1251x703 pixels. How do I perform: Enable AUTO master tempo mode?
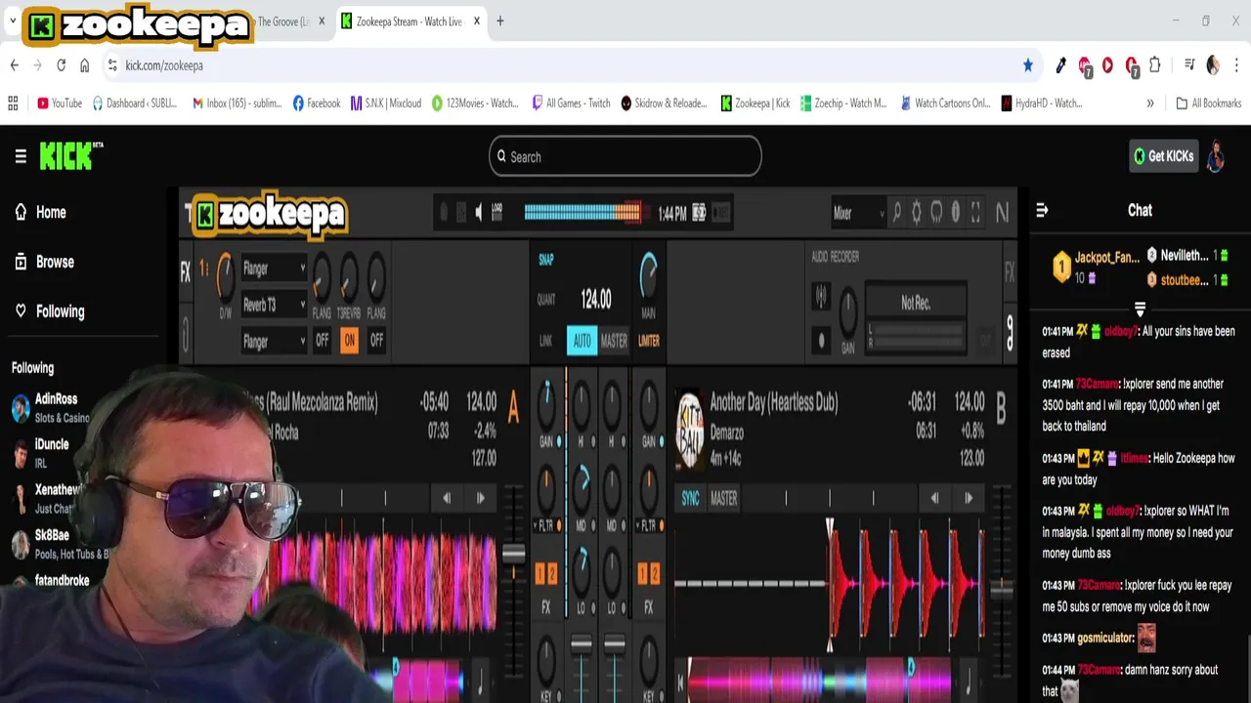[x=582, y=341]
